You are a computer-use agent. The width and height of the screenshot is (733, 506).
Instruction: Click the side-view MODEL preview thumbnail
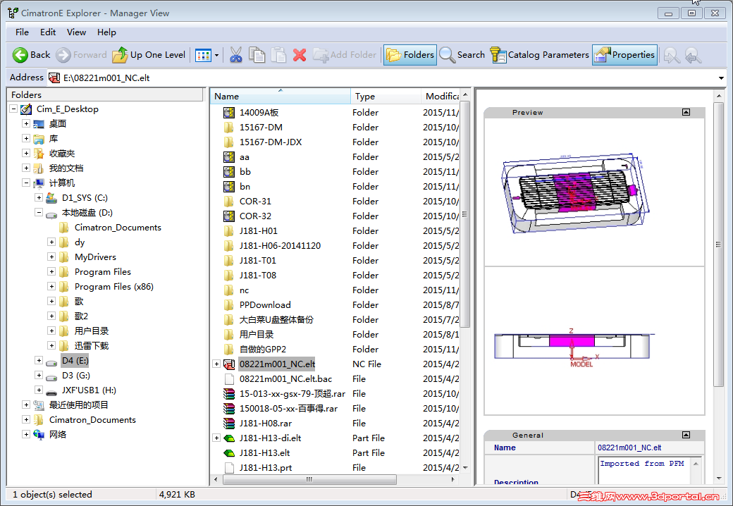click(574, 347)
